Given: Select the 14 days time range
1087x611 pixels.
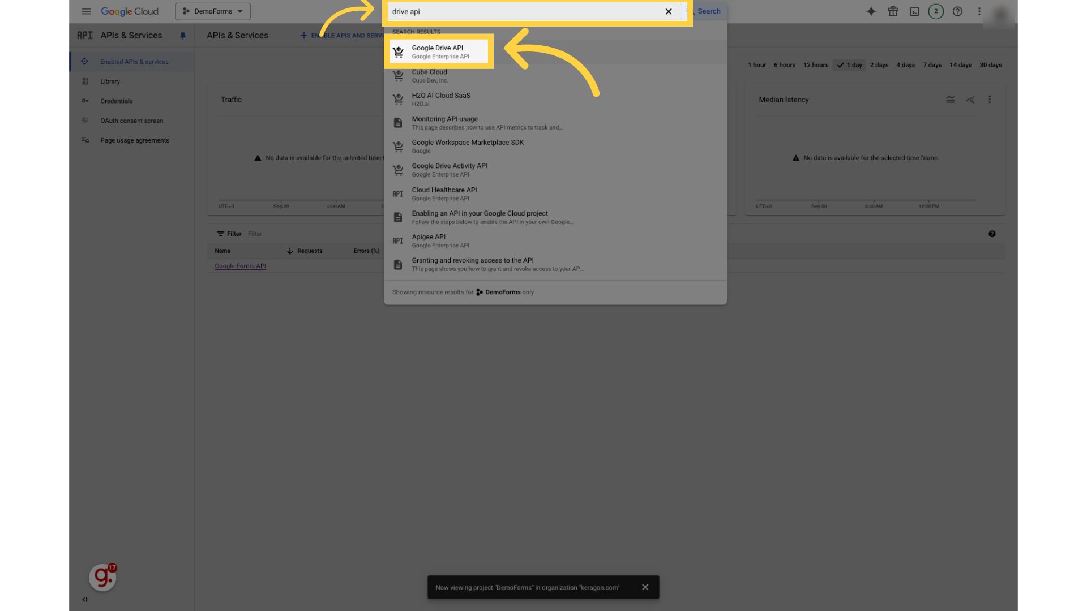Looking at the screenshot, I should click(961, 65).
